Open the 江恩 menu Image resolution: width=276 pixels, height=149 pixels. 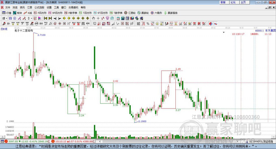[30, 7]
